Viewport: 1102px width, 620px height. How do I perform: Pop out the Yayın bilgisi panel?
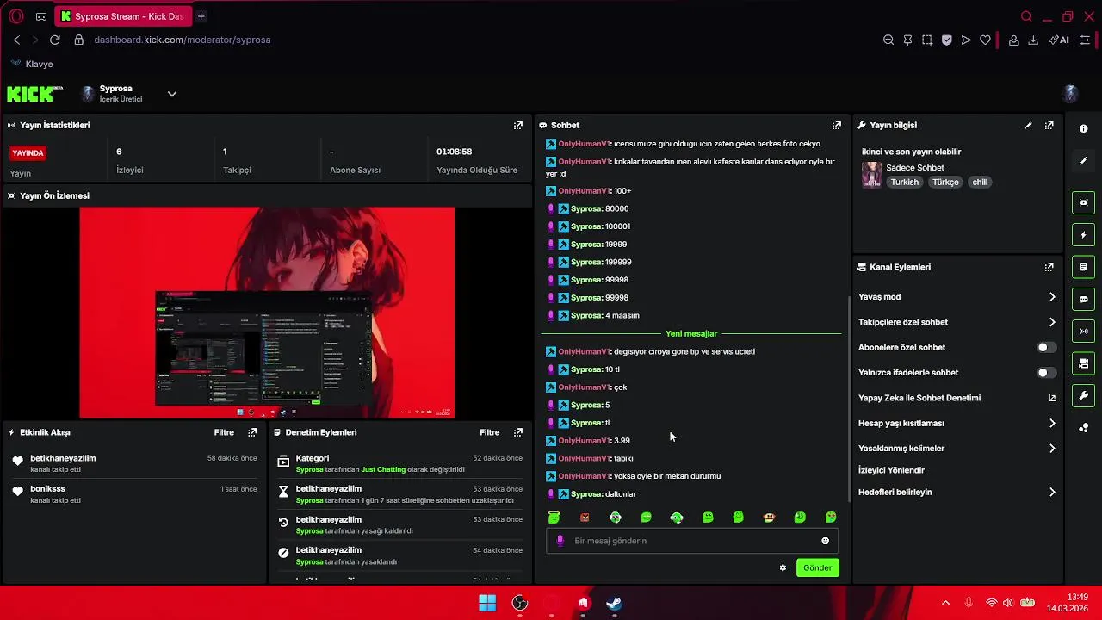pos(1049,125)
